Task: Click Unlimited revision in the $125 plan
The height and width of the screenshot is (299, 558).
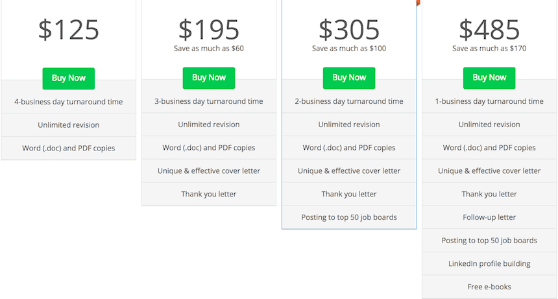Action: [x=69, y=125]
